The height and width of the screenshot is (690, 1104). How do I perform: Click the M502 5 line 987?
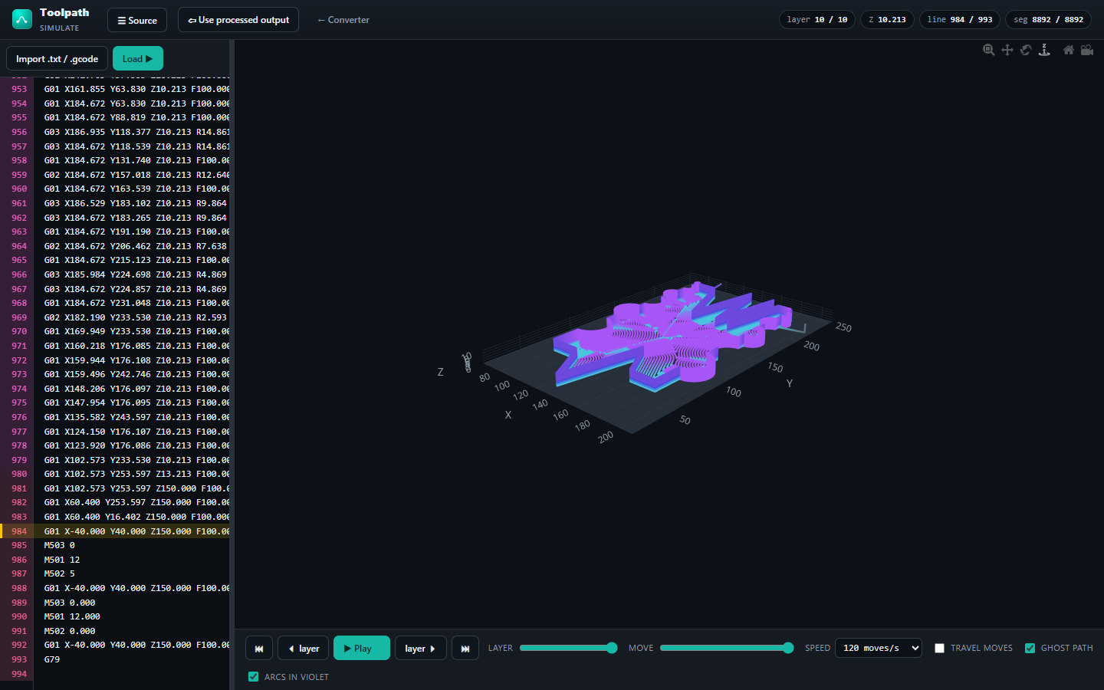tap(59, 573)
